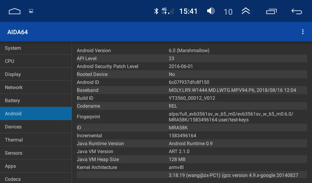Open the Devices category

(x=36, y=127)
